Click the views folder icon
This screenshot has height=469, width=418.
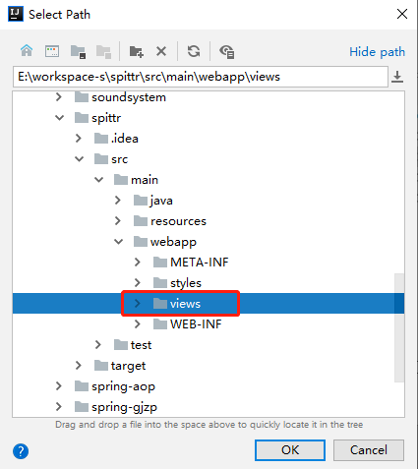160,304
